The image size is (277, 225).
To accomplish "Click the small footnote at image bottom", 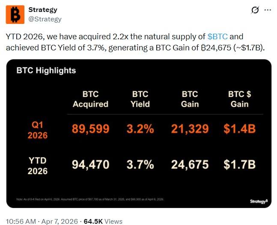I will (x=90, y=199).
